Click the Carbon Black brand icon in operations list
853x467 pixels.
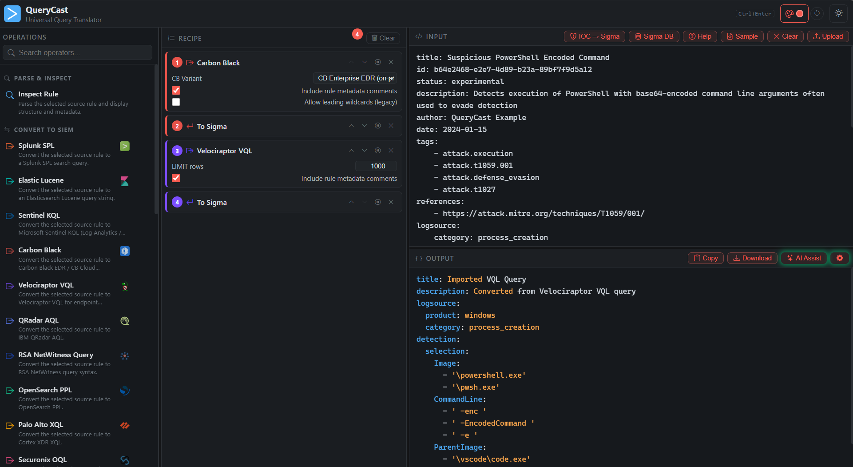pyautogui.click(x=125, y=251)
